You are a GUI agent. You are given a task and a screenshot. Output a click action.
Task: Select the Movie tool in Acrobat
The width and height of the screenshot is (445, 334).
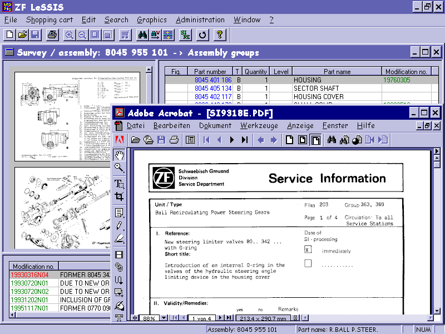[x=119, y=254]
